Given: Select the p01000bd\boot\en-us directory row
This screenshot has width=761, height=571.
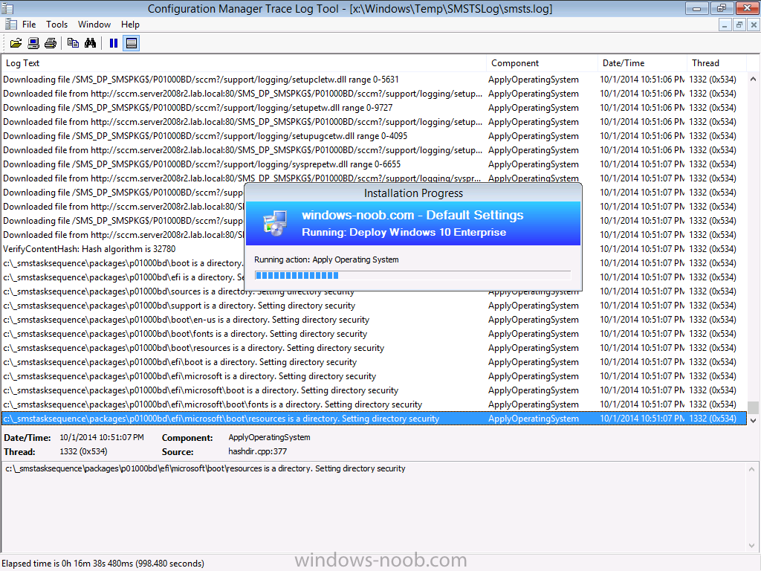Looking at the screenshot, I should click(x=374, y=320).
